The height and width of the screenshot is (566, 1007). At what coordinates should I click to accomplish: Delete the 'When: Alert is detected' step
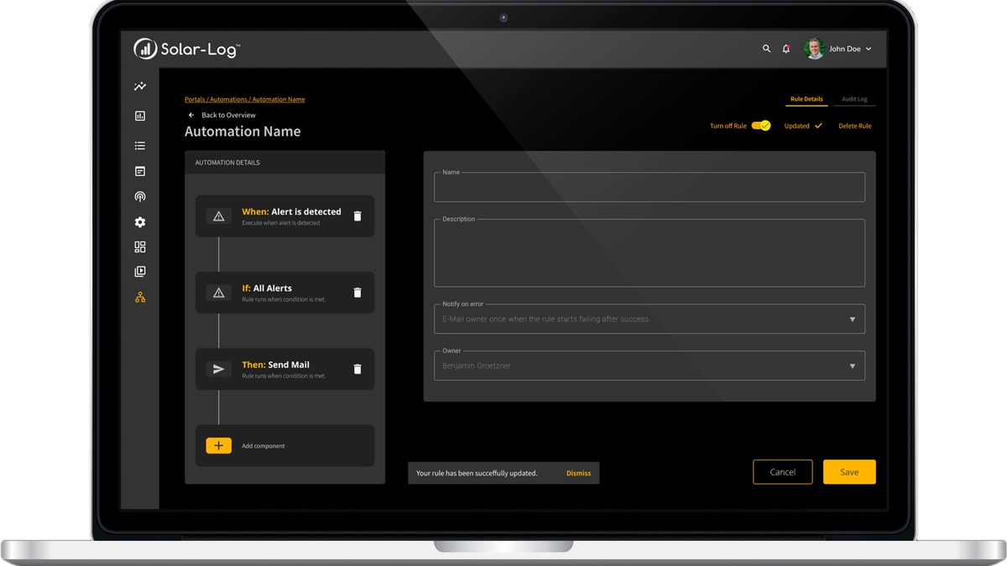point(357,216)
